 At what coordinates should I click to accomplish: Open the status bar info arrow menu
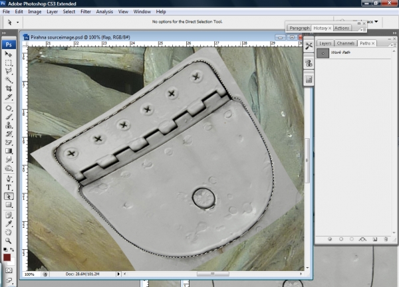coord(118,274)
